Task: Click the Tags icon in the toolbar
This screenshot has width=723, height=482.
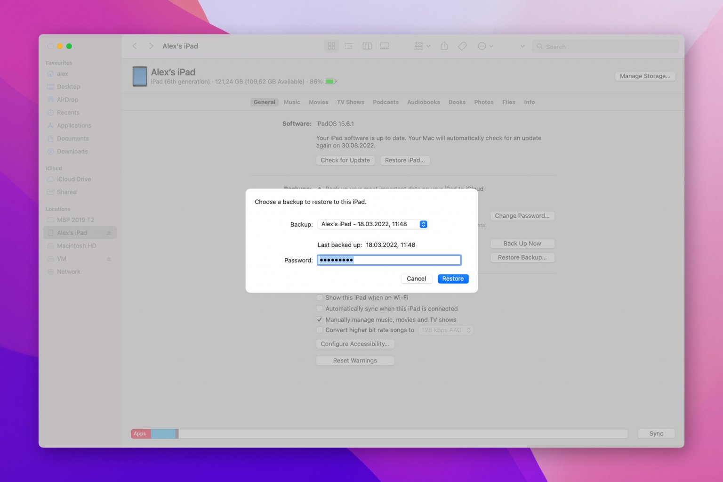Action: point(462,46)
